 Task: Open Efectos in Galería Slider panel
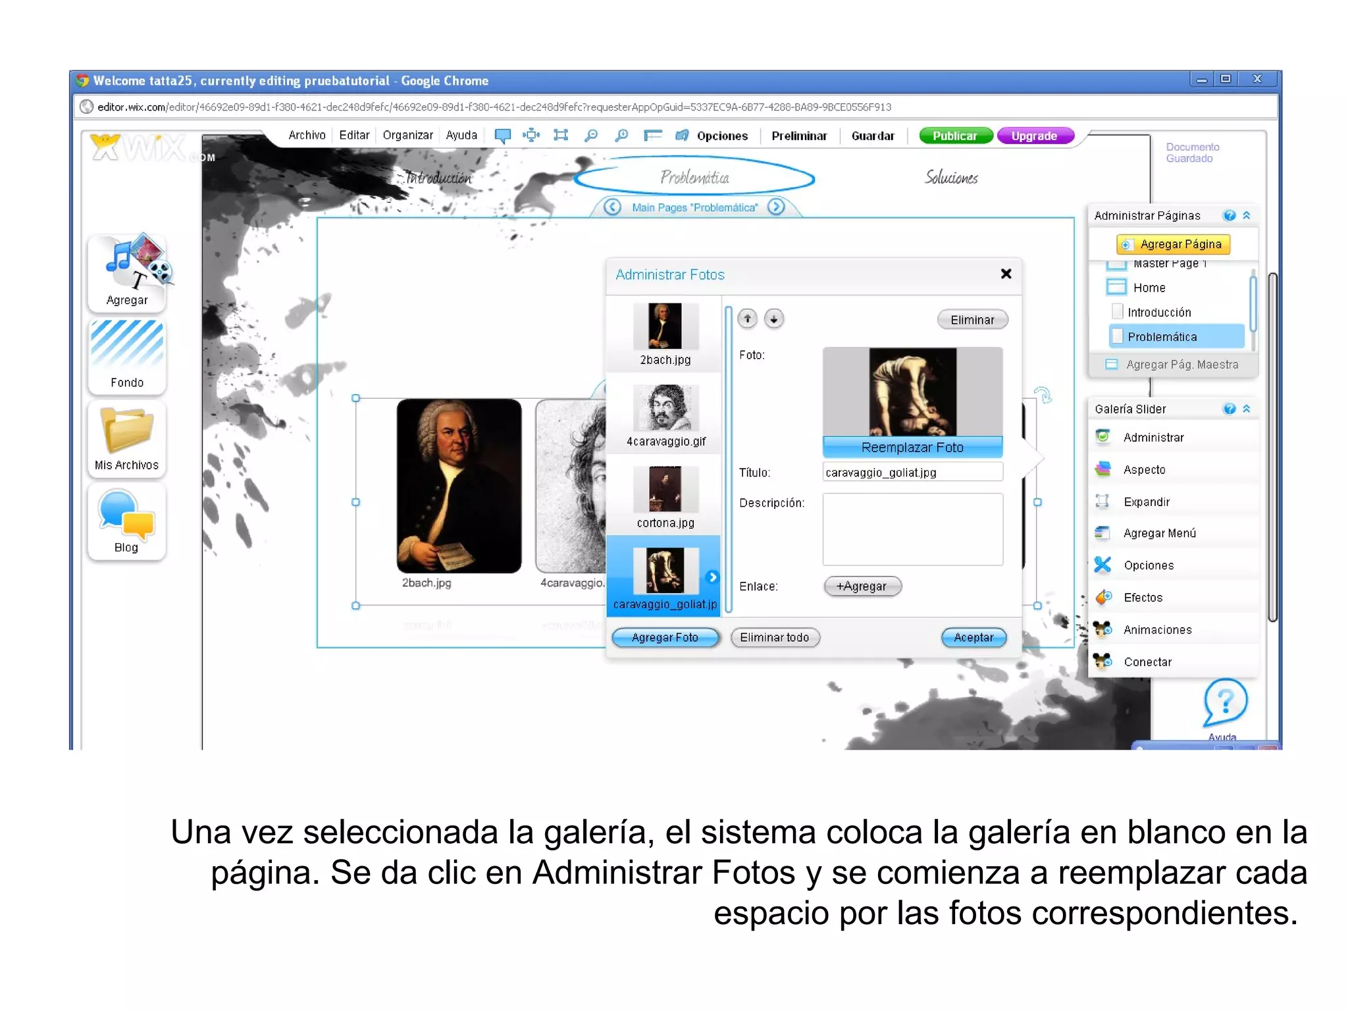pyautogui.click(x=1173, y=598)
